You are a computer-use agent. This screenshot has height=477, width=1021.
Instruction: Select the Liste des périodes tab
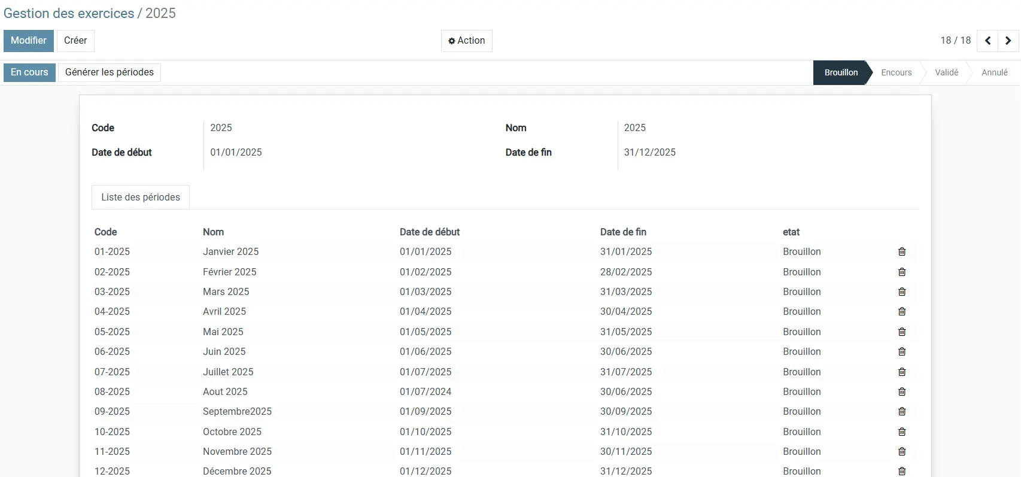141,198
